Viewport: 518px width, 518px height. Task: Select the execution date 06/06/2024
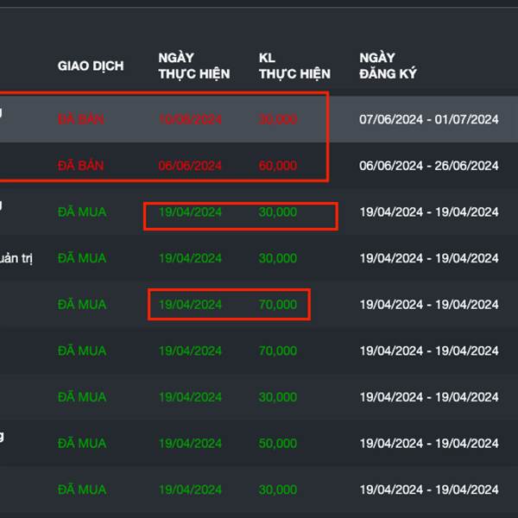click(x=190, y=166)
